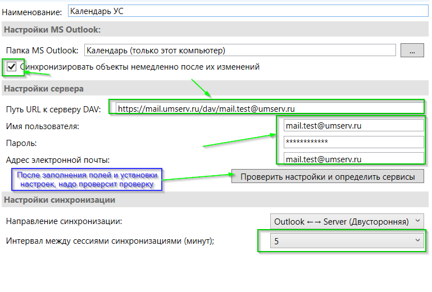Screen dimensions: 432x292
Task: Click the Настройки синхронизации section header
Action: tap(60, 200)
